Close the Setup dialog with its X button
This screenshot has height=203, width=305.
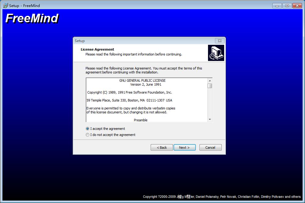point(220,41)
